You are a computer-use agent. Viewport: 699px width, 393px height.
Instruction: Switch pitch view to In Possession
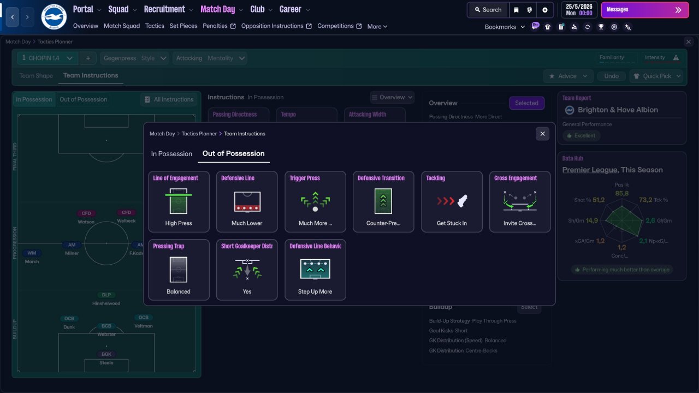[x=34, y=99]
